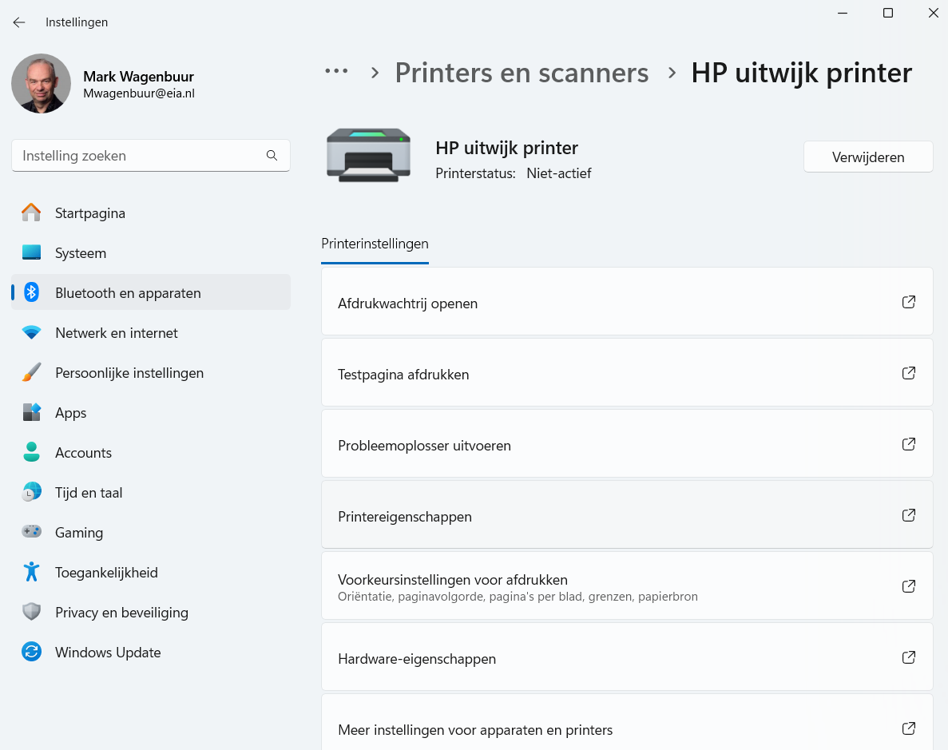Click the external link icon next to Afdrukwachtrij openen
Viewport: 948px width, 750px height.
click(x=908, y=302)
